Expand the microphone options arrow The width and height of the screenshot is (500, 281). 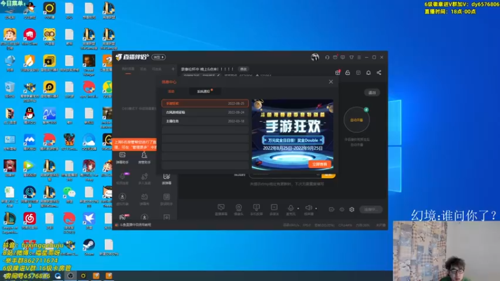click(x=298, y=209)
